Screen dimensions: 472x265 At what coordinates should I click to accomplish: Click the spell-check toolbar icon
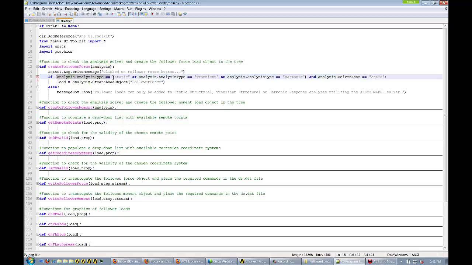185,14
